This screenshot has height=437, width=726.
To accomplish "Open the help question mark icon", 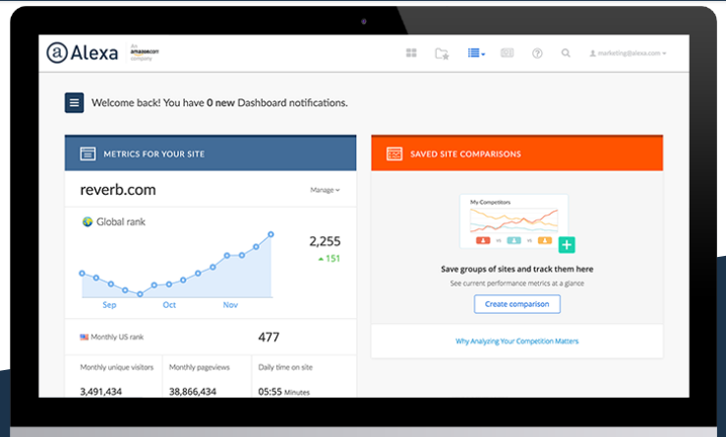I will [x=537, y=53].
